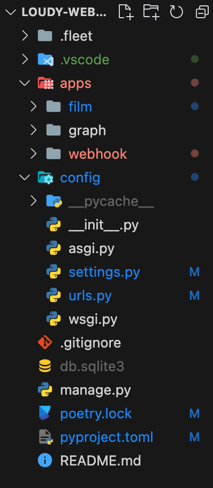The height and width of the screenshot is (488, 213).
Task: Open pyproject.toml file
Action: [107, 437]
